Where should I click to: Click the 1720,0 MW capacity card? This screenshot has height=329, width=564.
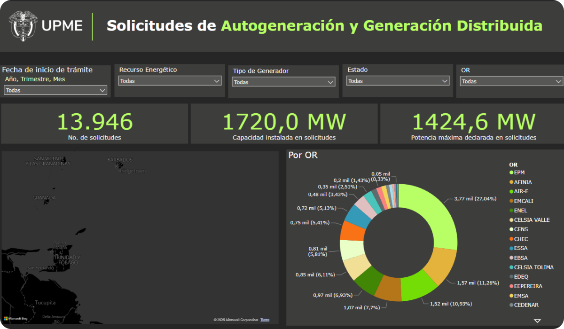[284, 124]
